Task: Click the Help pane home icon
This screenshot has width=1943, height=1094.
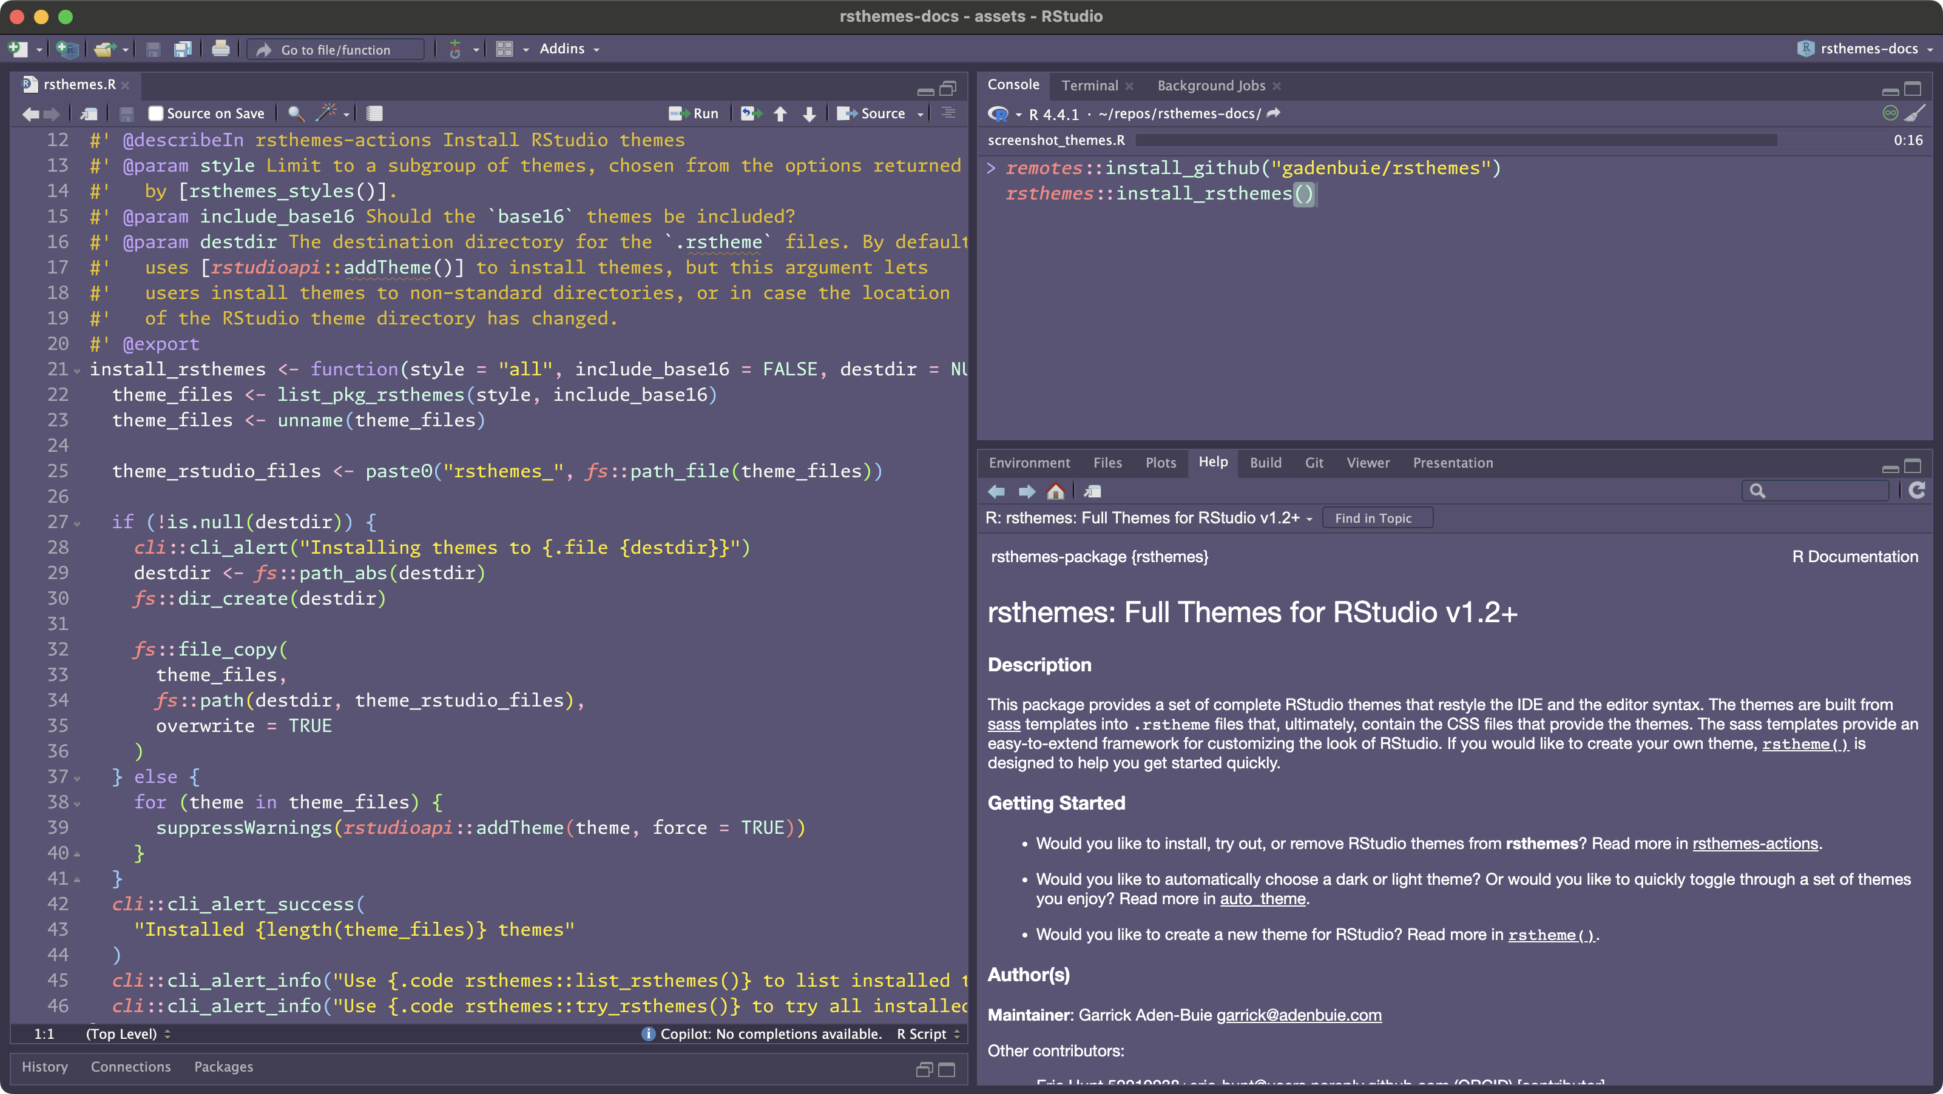Action: coord(1055,492)
